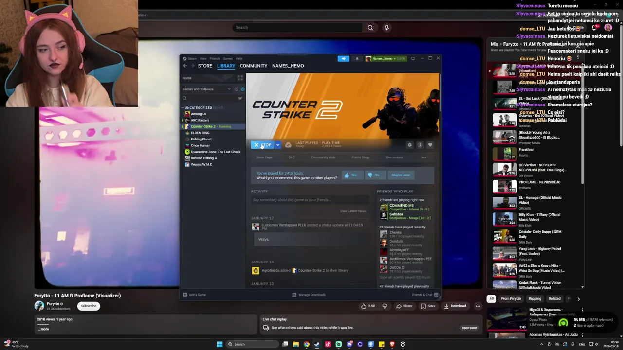Click the Among Us game icon
This screenshot has width=623, height=350.
point(187,114)
